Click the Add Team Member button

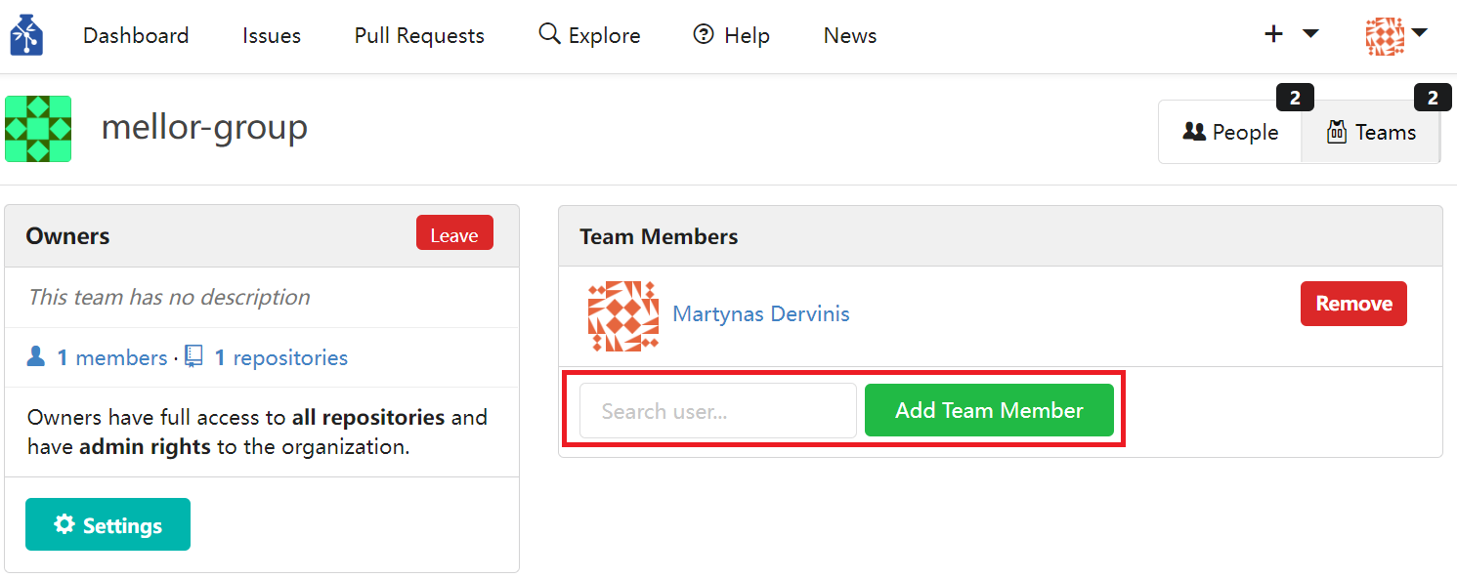point(989,410)
